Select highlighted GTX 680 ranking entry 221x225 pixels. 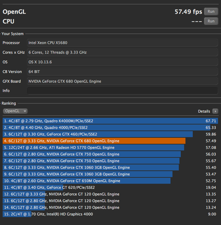(110, 141)
